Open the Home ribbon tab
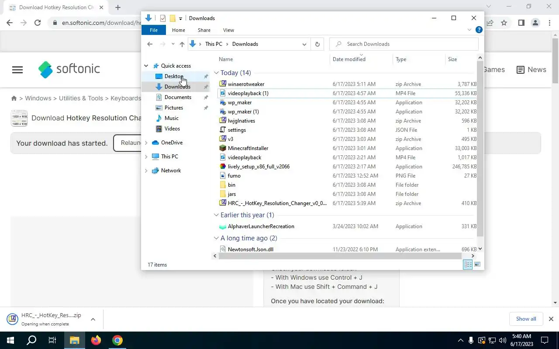Image resolution: width=559 pixels, height=349 pixels. pos(179,30)
